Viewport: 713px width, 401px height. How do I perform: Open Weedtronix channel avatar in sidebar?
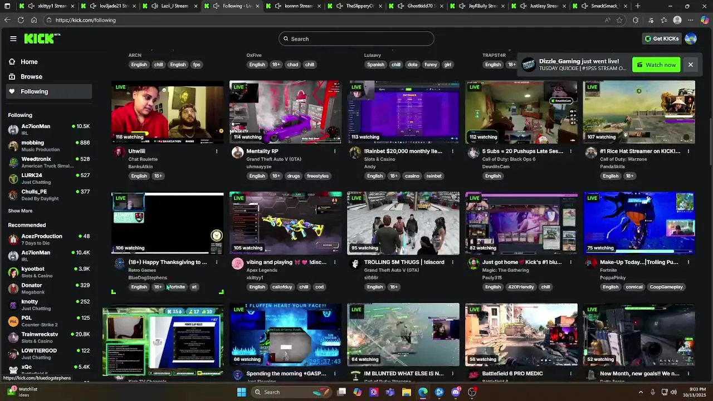13,162
